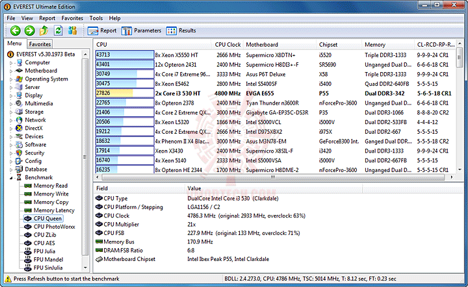Viewport: 468px width, 287px height.
Task: Click the Server icon in the tree
Action: click(x=19, y=87)
